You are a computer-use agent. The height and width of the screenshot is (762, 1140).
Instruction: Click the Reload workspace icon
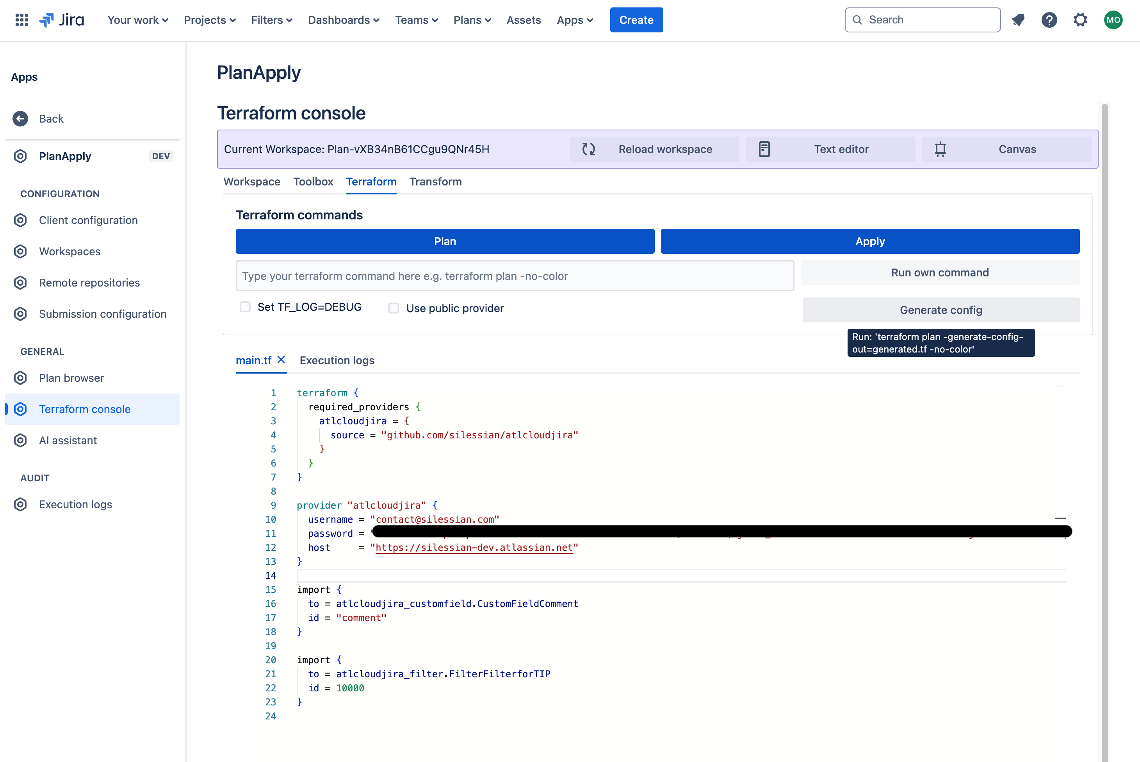point(588,149)
